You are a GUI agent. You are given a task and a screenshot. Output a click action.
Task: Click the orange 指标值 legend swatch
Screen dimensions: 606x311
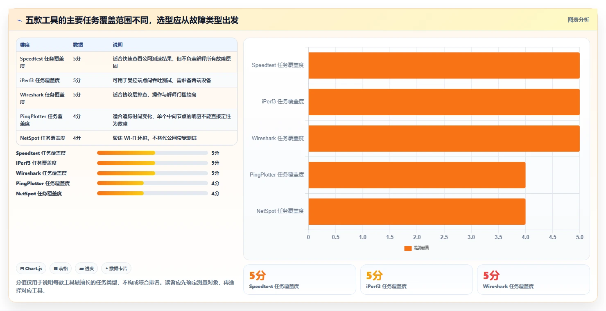coord(408,248)
